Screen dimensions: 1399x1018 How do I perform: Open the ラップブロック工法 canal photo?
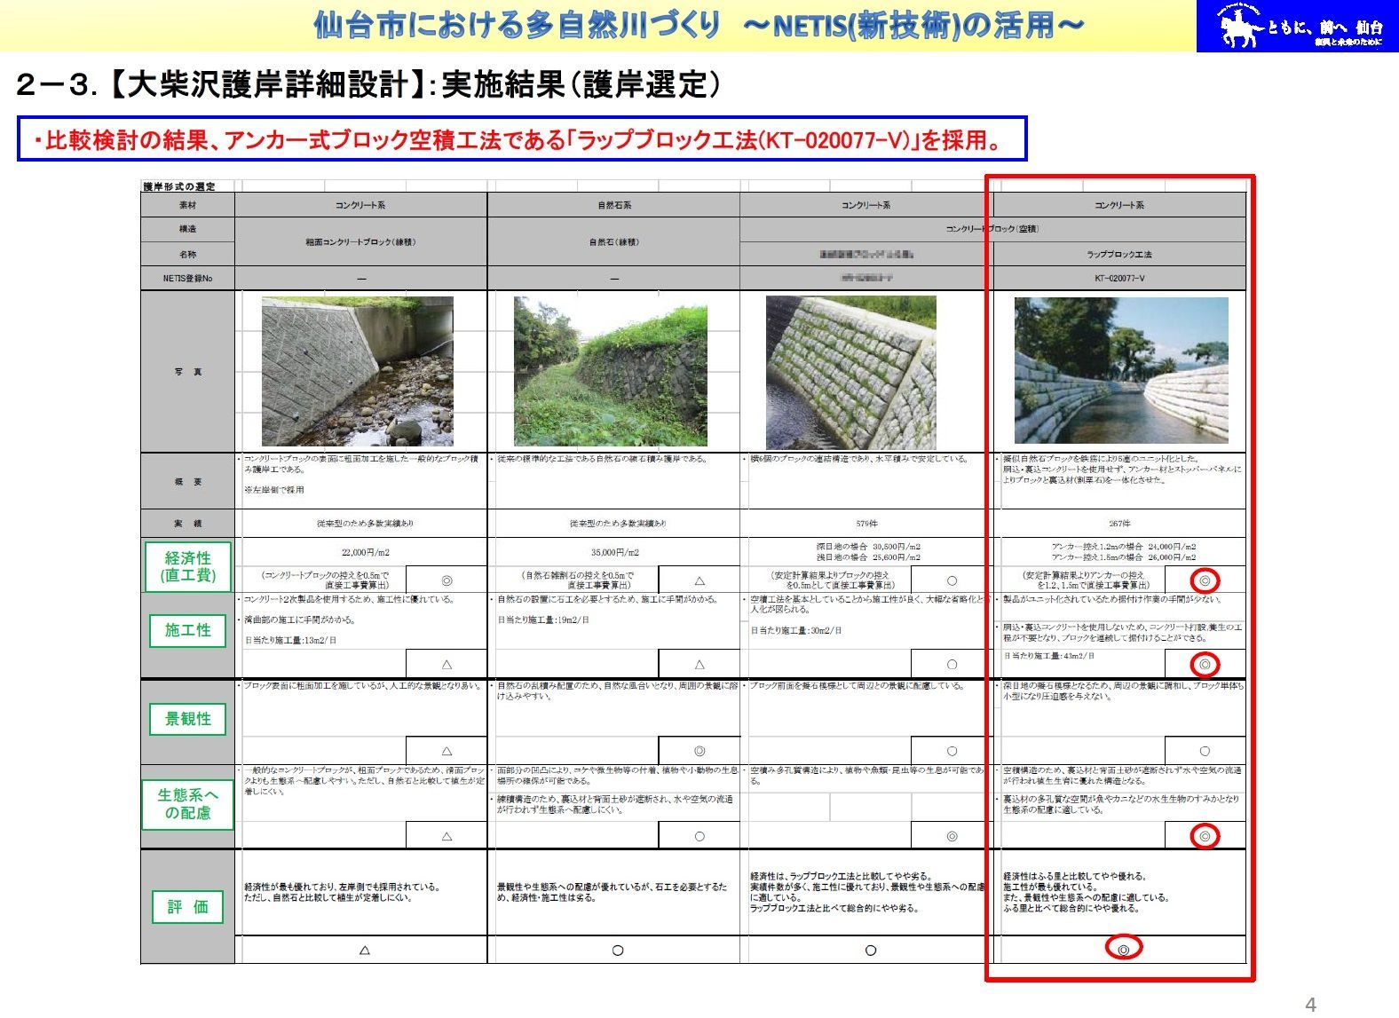(1120, 370)
